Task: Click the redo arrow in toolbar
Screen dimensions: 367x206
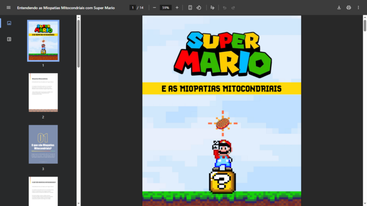Action: click(x=233, y=8)
